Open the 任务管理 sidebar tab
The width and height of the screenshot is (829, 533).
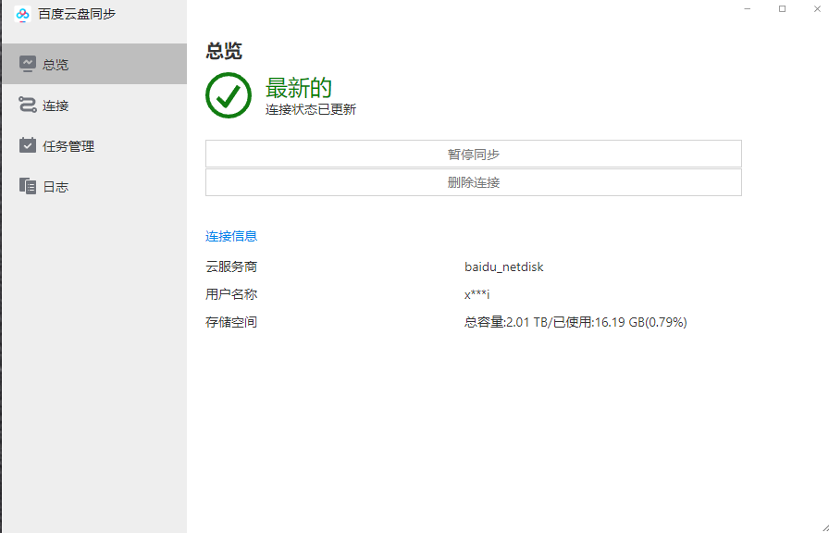(x=94, y=145)
